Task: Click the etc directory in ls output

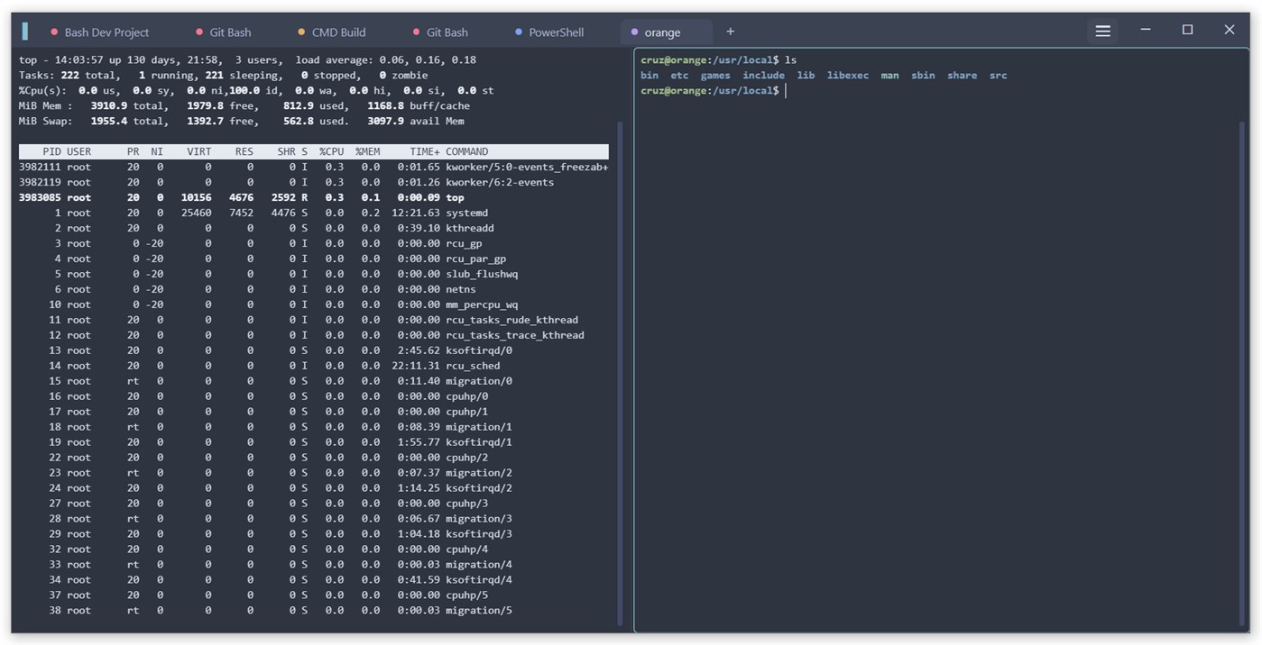Action: click(679, 76)
